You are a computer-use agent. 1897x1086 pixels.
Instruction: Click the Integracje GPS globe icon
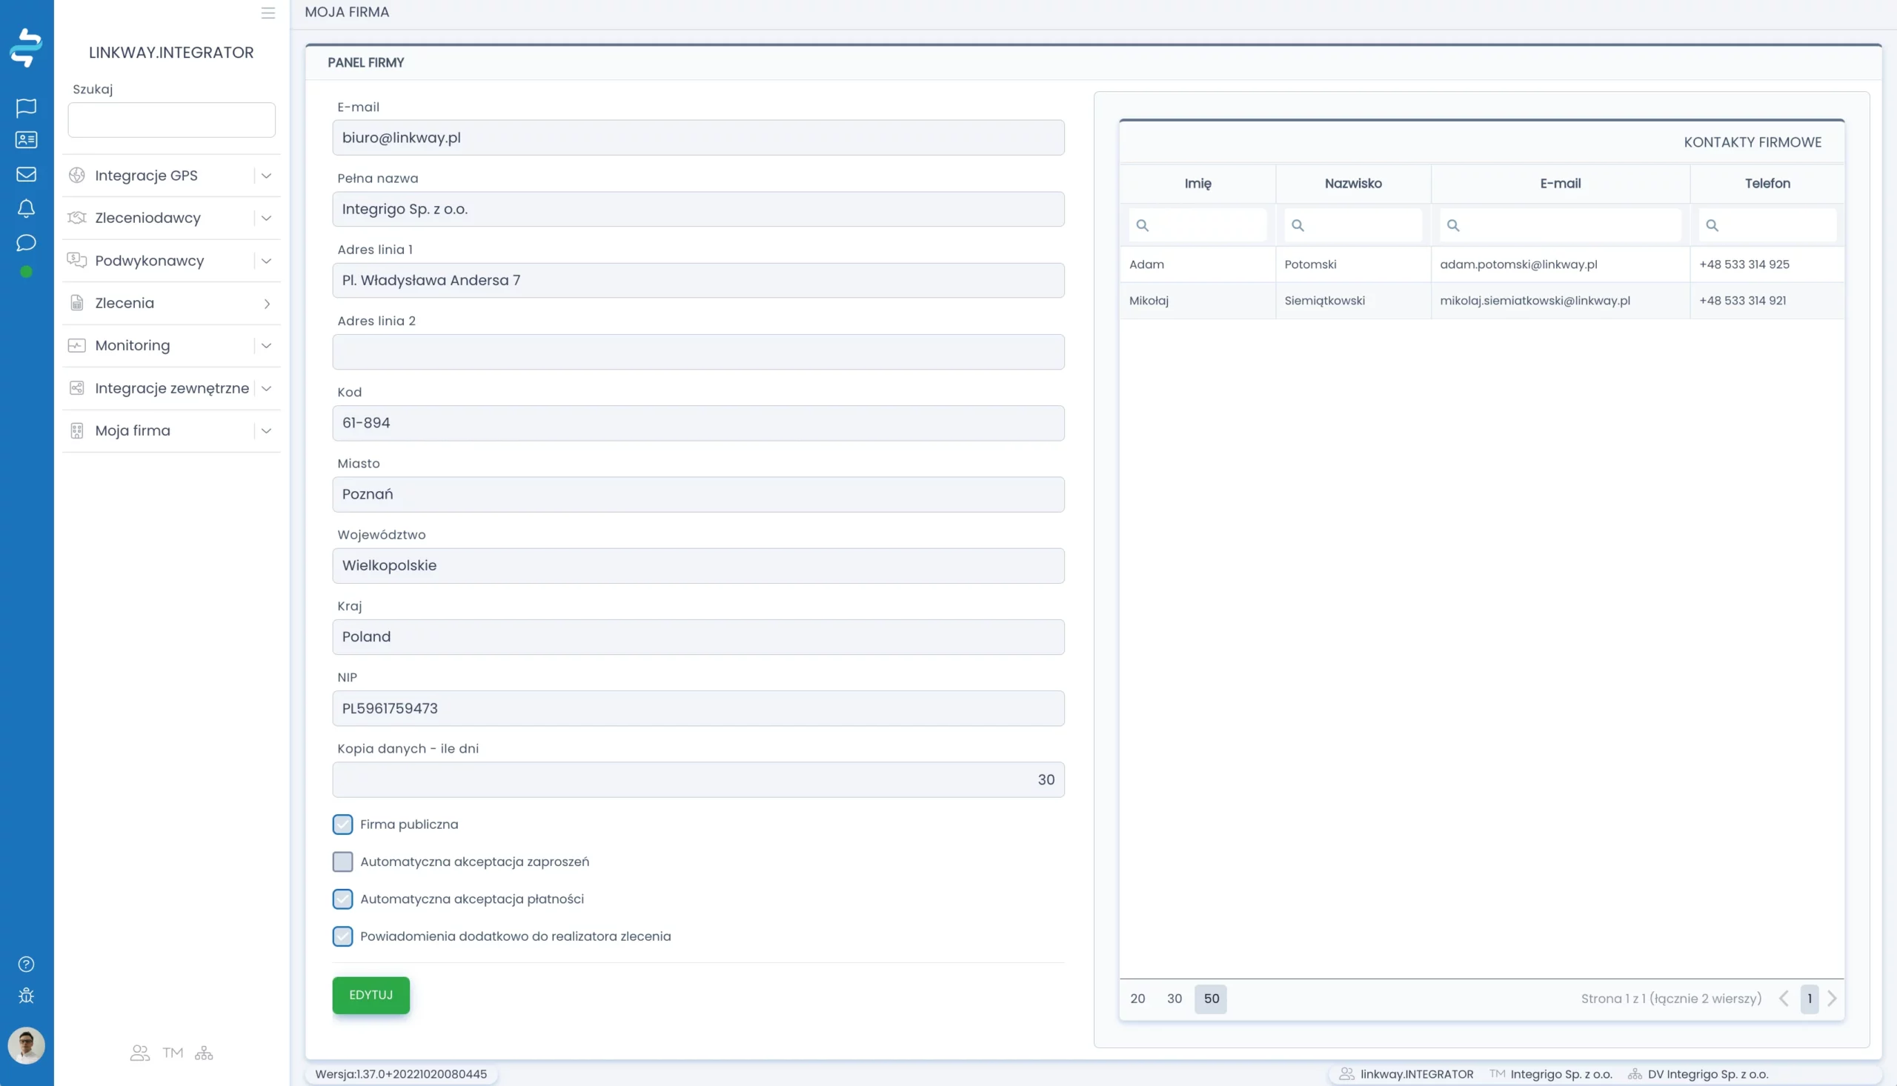point(77,176)
